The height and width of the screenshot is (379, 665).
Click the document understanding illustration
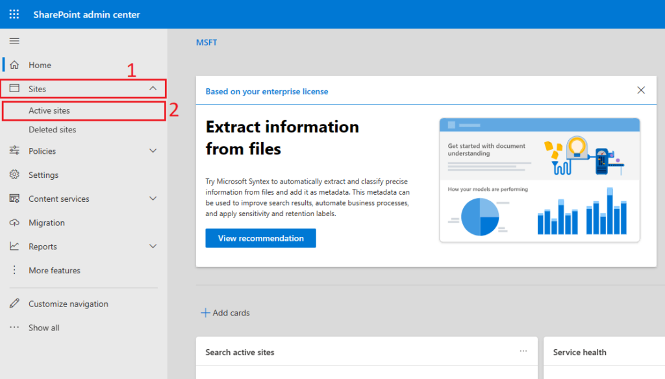(540, 180)
